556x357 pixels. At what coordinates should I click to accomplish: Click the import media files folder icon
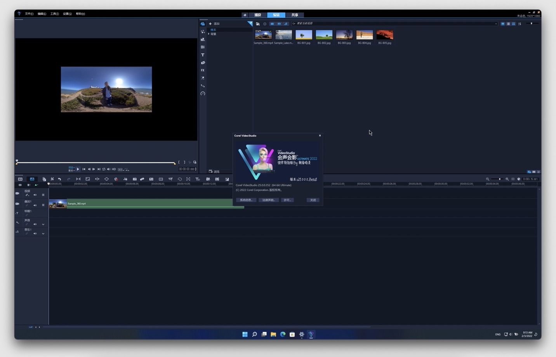(x=258, y=24)
